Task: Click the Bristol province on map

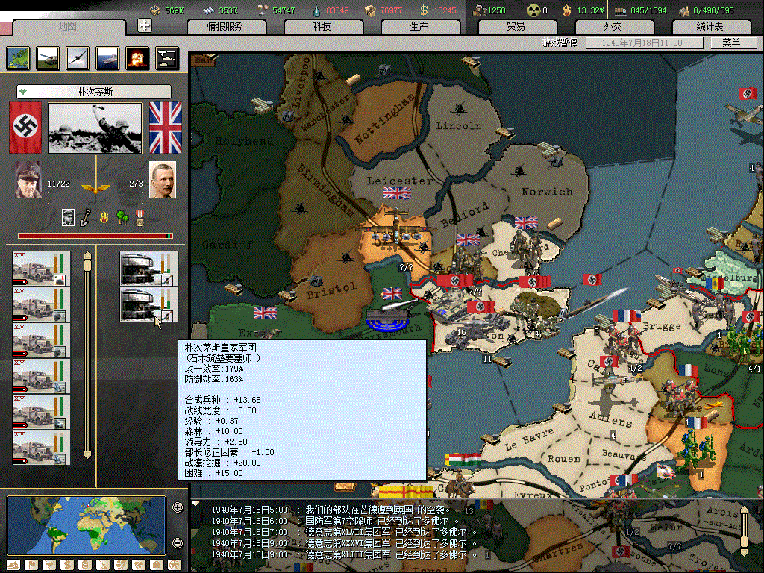Action: pyautogui.click(x=331, y=290)
